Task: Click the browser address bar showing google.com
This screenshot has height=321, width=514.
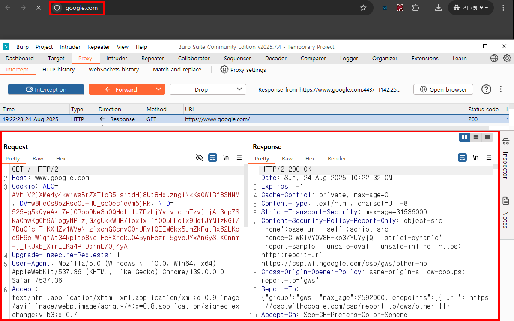Action: 81,8
